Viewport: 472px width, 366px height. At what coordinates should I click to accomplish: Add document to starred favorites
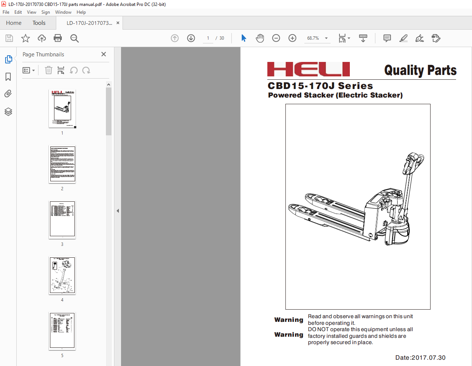(26, 38)
